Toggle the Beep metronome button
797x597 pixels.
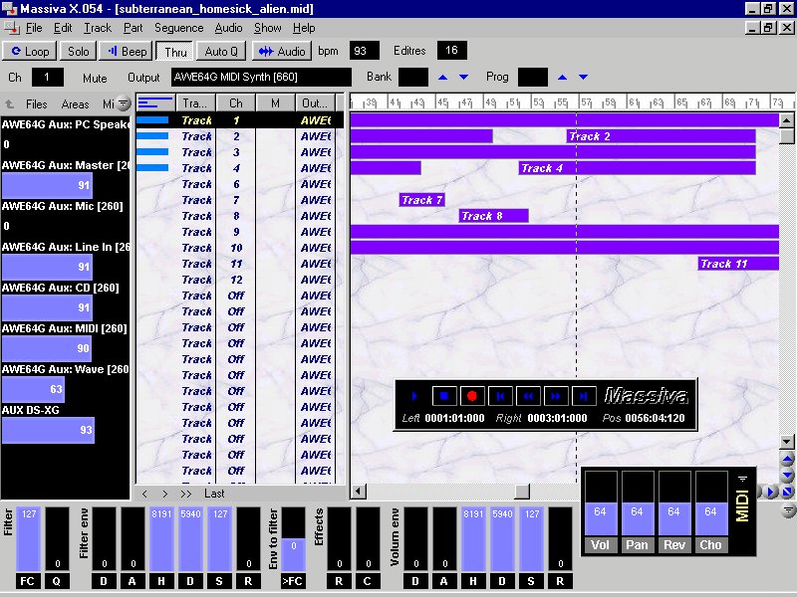(x=127, y=52)
